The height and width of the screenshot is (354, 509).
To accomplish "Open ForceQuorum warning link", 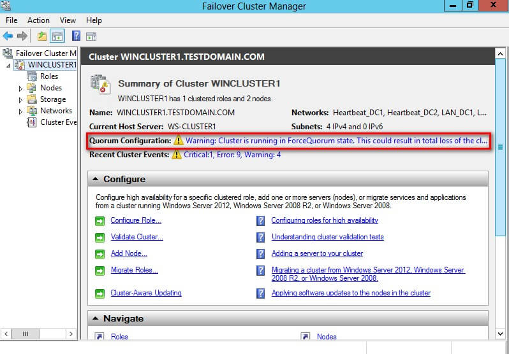I will click(x=336, y=141).
